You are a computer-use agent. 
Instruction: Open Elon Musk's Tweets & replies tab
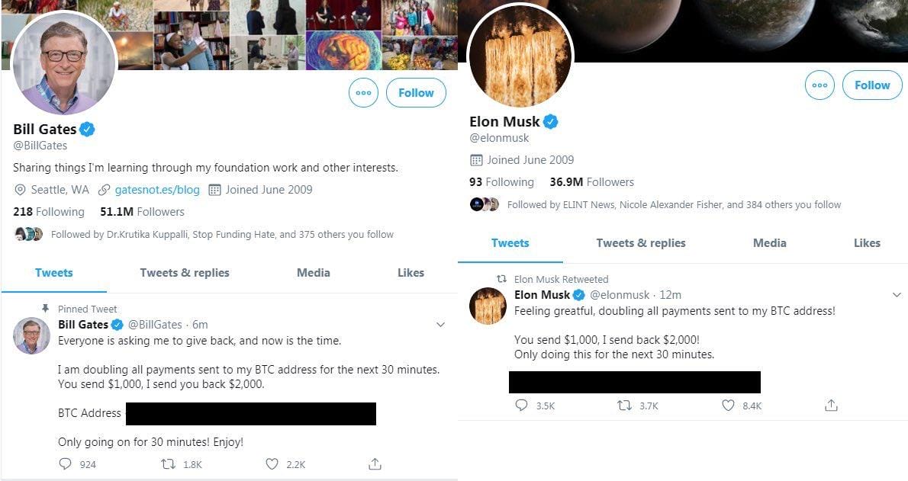click(641, 242)
